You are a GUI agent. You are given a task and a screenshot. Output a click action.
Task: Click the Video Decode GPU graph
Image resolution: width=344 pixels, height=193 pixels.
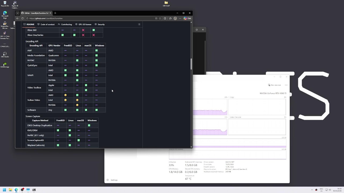[x=257, y=127]
